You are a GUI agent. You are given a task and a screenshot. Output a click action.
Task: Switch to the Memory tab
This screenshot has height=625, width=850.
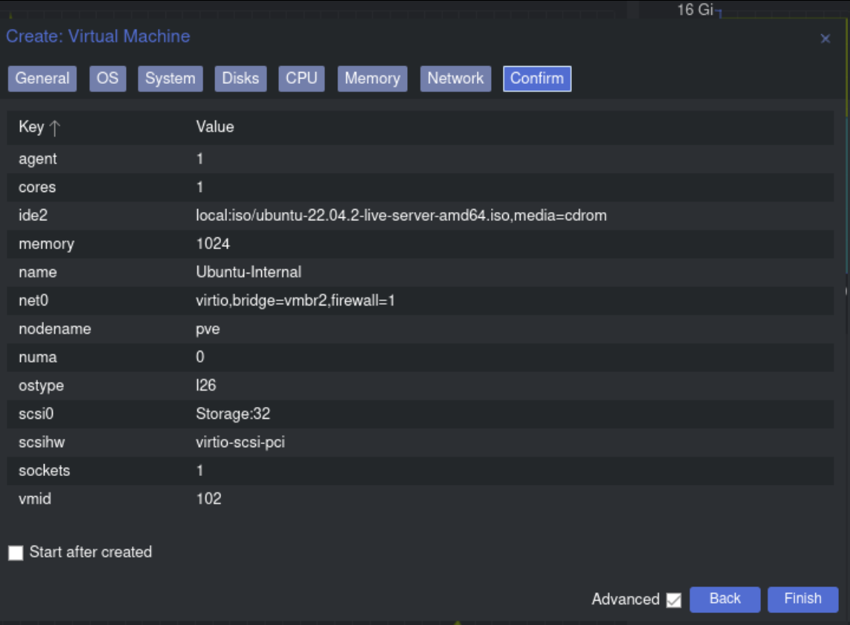click(x=372, y=79)
